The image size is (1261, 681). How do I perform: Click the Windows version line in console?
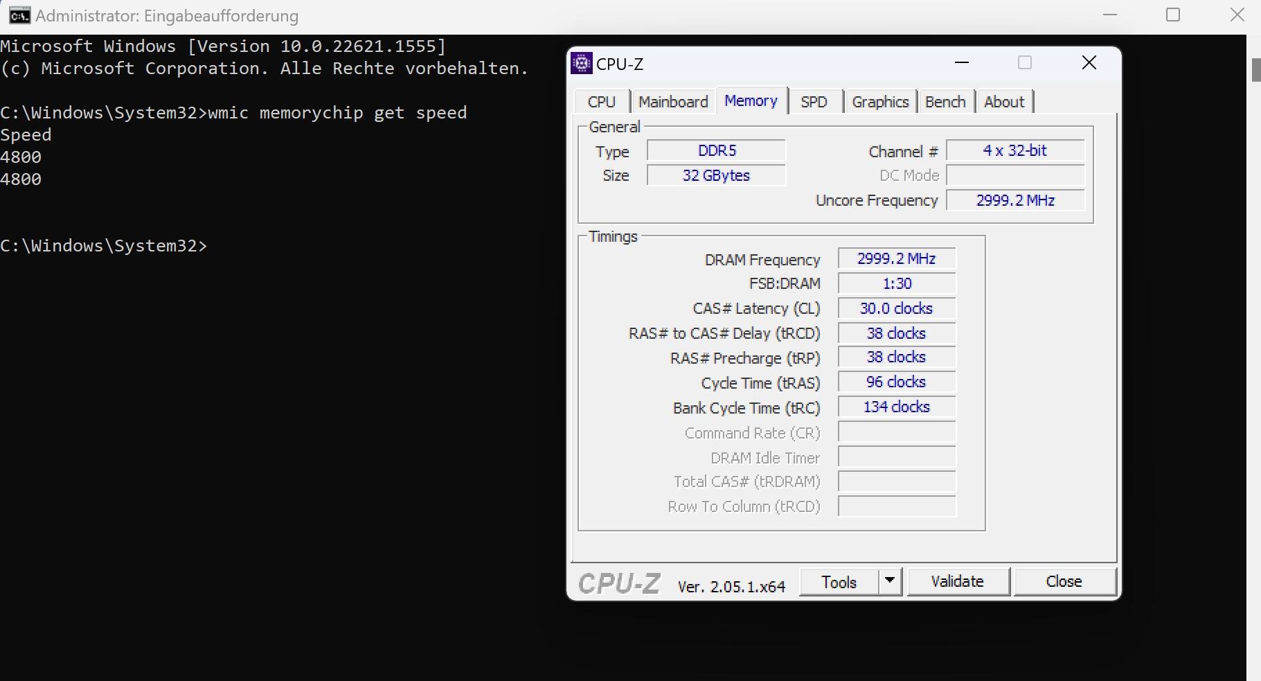223,46
